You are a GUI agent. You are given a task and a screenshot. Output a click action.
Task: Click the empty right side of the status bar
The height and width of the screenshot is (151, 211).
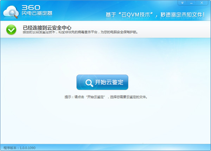click(x=141, y=148)
